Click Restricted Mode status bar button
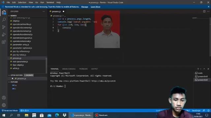This screenshot has height=118, width=211. coord(10,110)
